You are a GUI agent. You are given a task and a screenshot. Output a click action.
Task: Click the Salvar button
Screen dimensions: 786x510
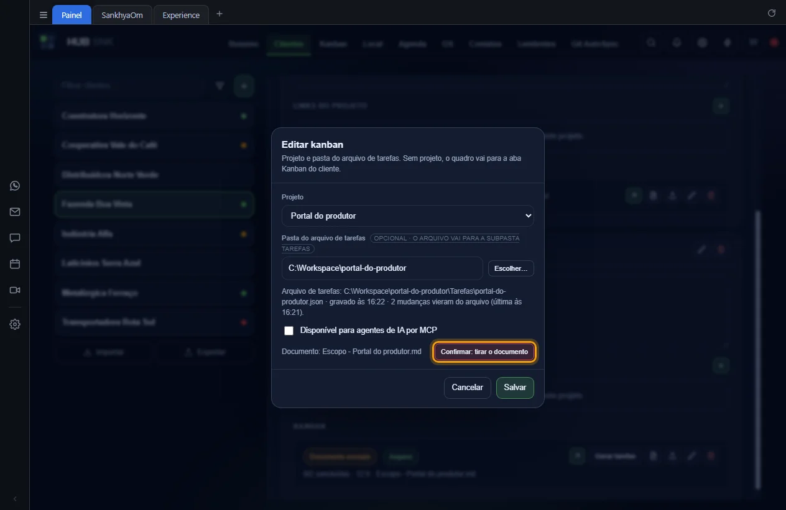(x=515, y=388)
